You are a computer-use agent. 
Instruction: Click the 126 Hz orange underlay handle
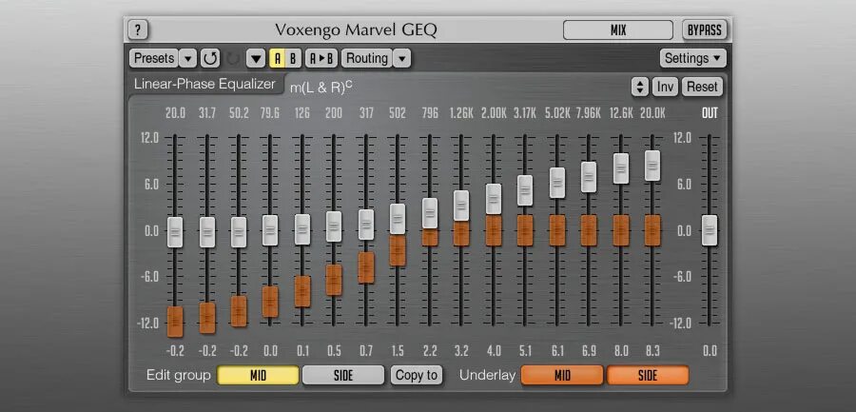pos(302,291)
